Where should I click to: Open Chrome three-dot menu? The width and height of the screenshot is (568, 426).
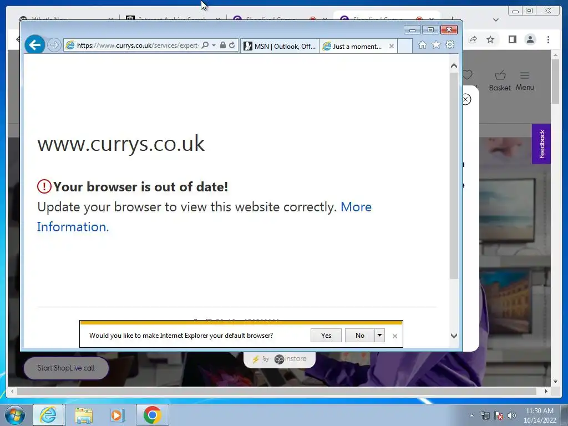pos(548,39)
